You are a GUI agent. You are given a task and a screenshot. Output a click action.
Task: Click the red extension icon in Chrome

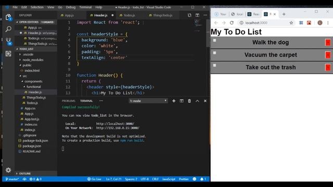309,23
